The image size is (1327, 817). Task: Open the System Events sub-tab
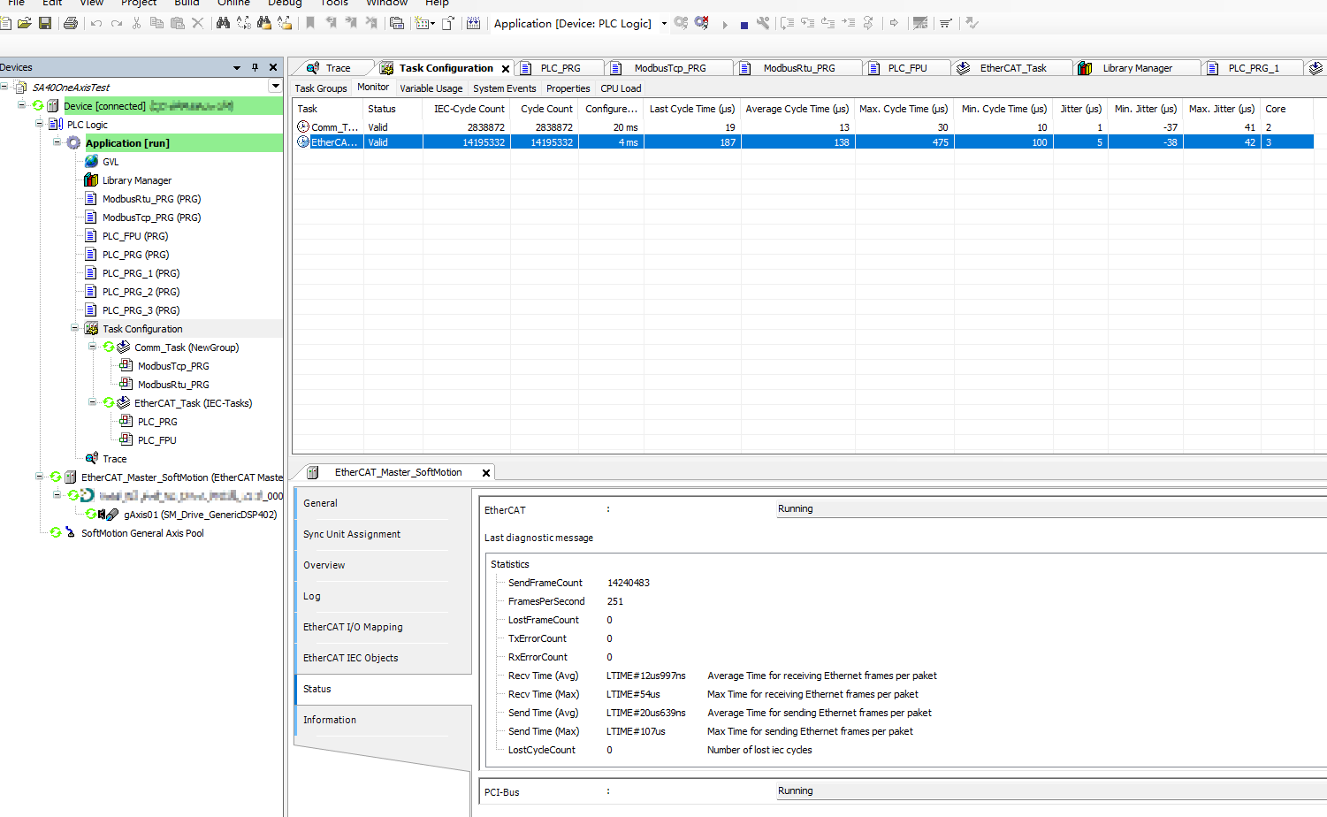tap(504, 88)
